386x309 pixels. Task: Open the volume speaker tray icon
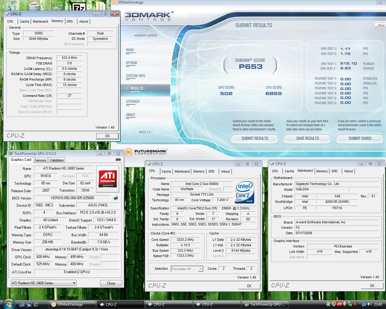pyautogui.click(x=369, y=304)
